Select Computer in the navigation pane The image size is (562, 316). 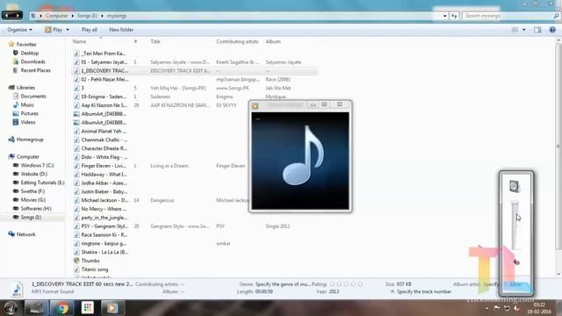click(x=28, y=156)
